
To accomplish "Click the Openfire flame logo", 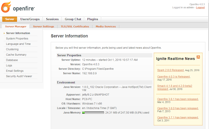I will click(x=6, y=7).
